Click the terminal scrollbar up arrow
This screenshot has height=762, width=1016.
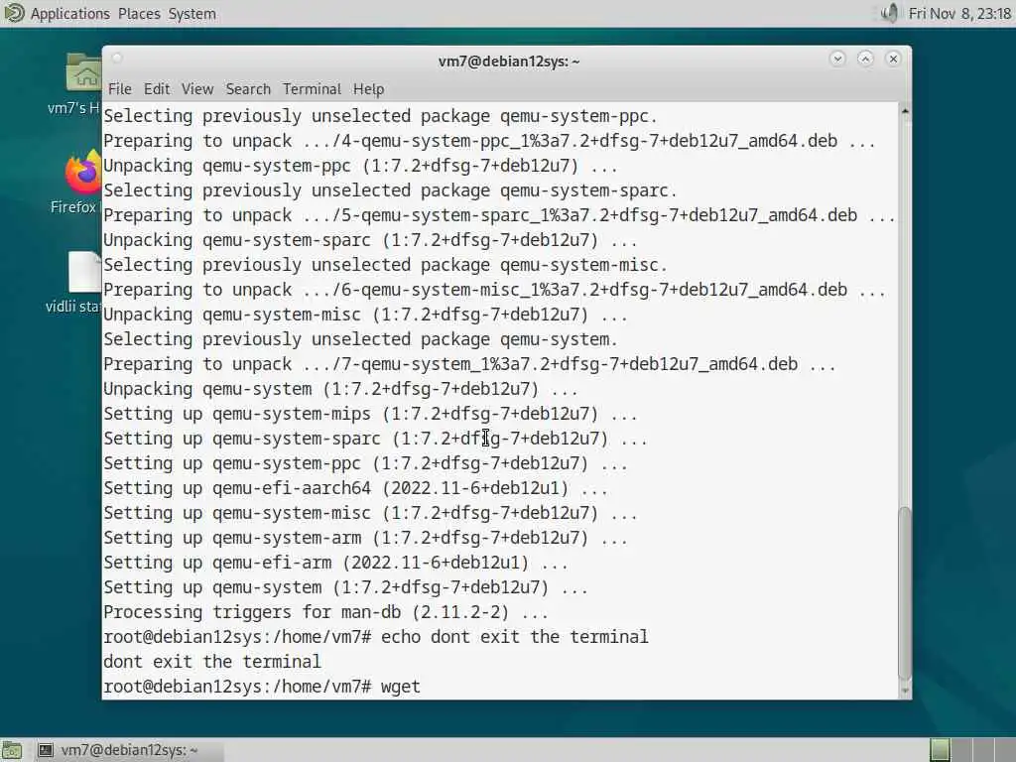[905, 111]
